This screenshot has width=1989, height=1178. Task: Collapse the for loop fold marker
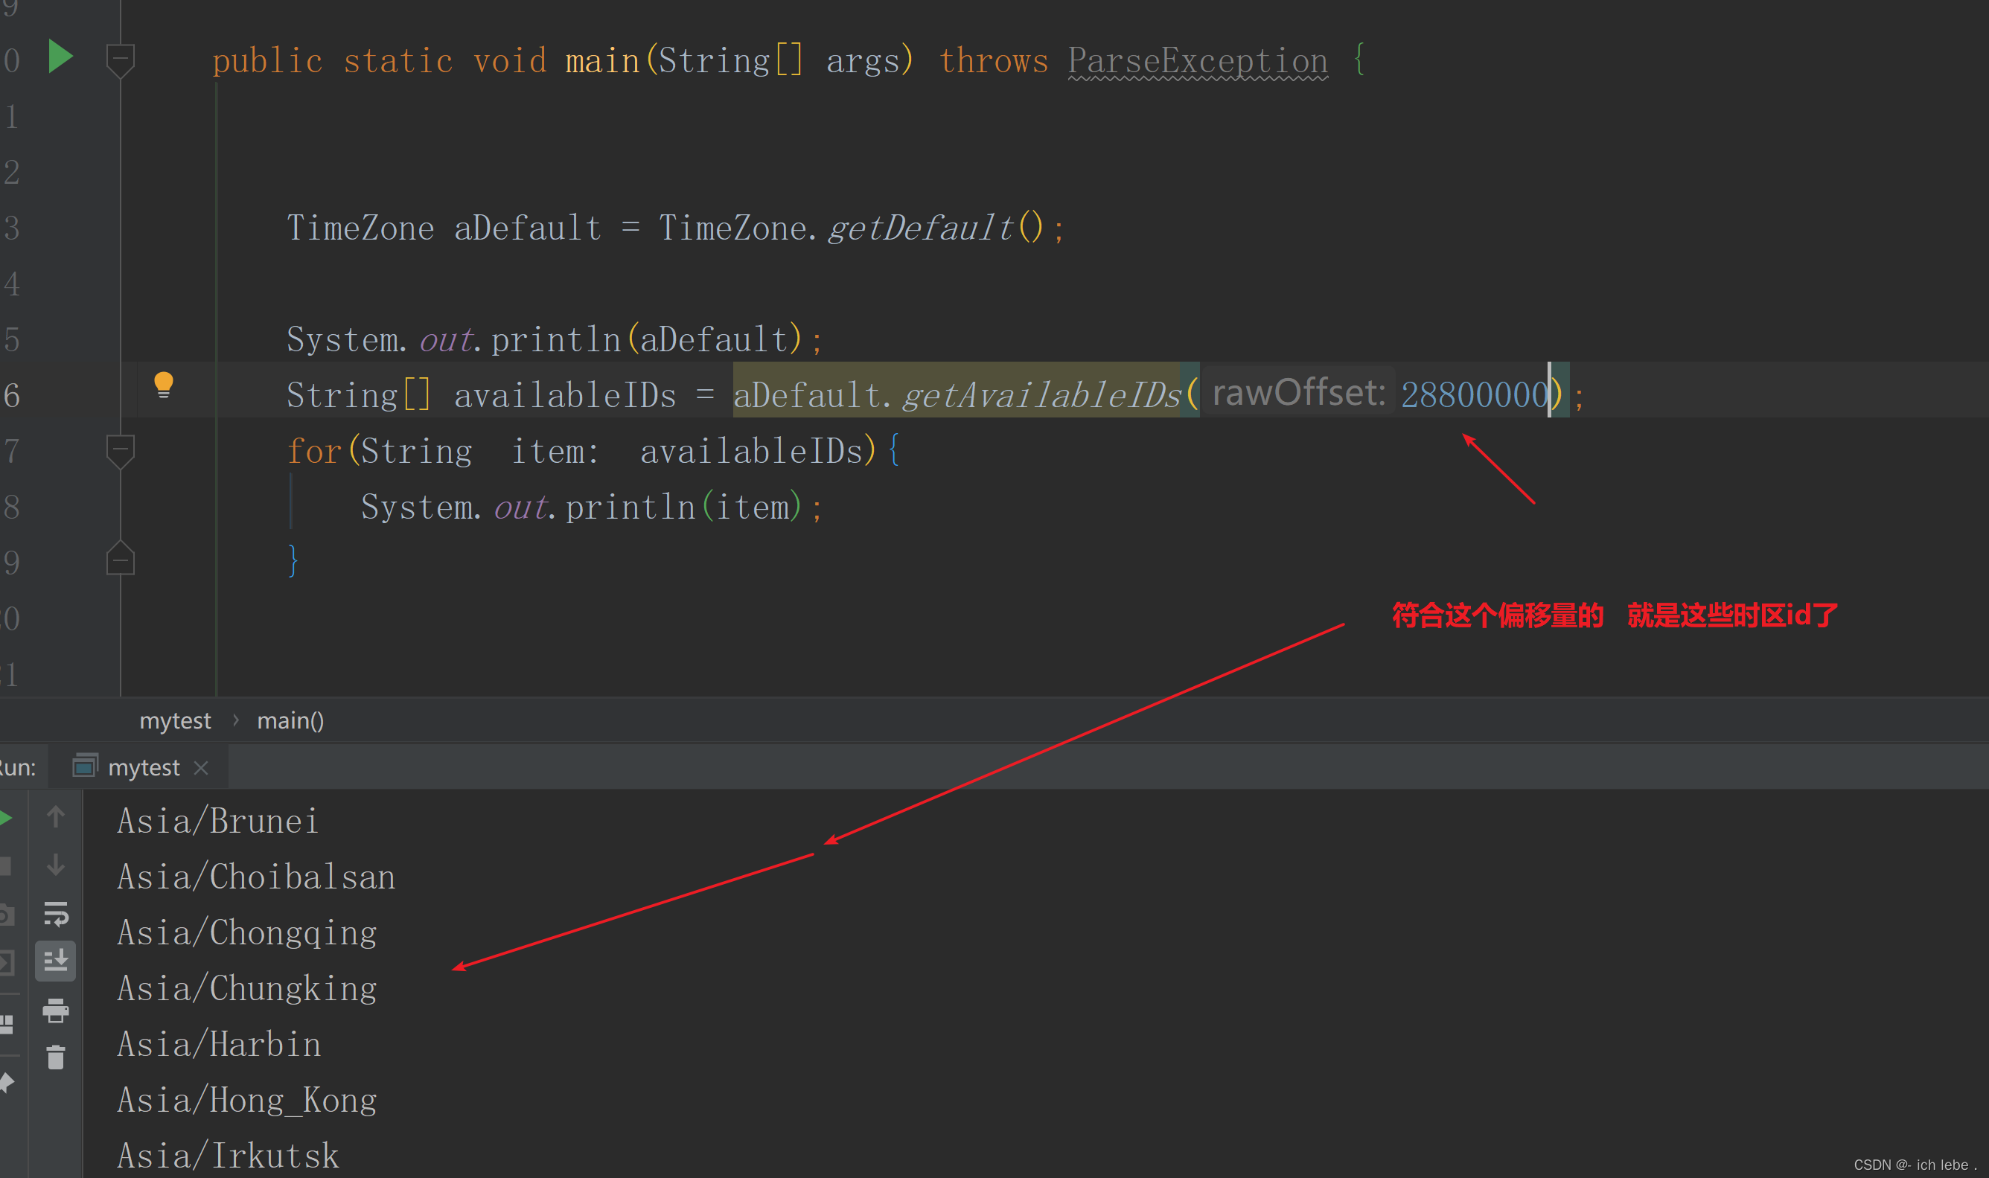(120, 450)
